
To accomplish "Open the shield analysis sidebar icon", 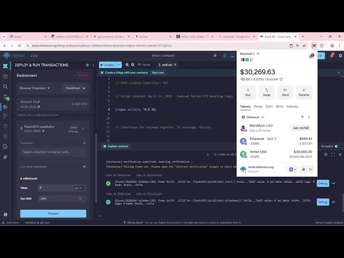I will coord(5,137).
